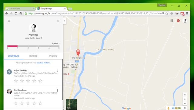Open the REVIEWS tab

click(x=33, y=56)
